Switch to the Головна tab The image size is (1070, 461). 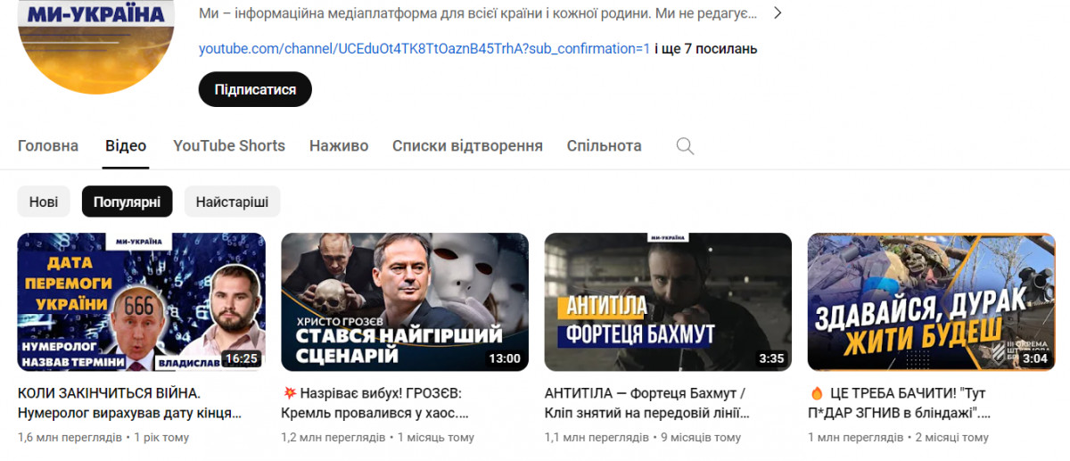point(48,146)
